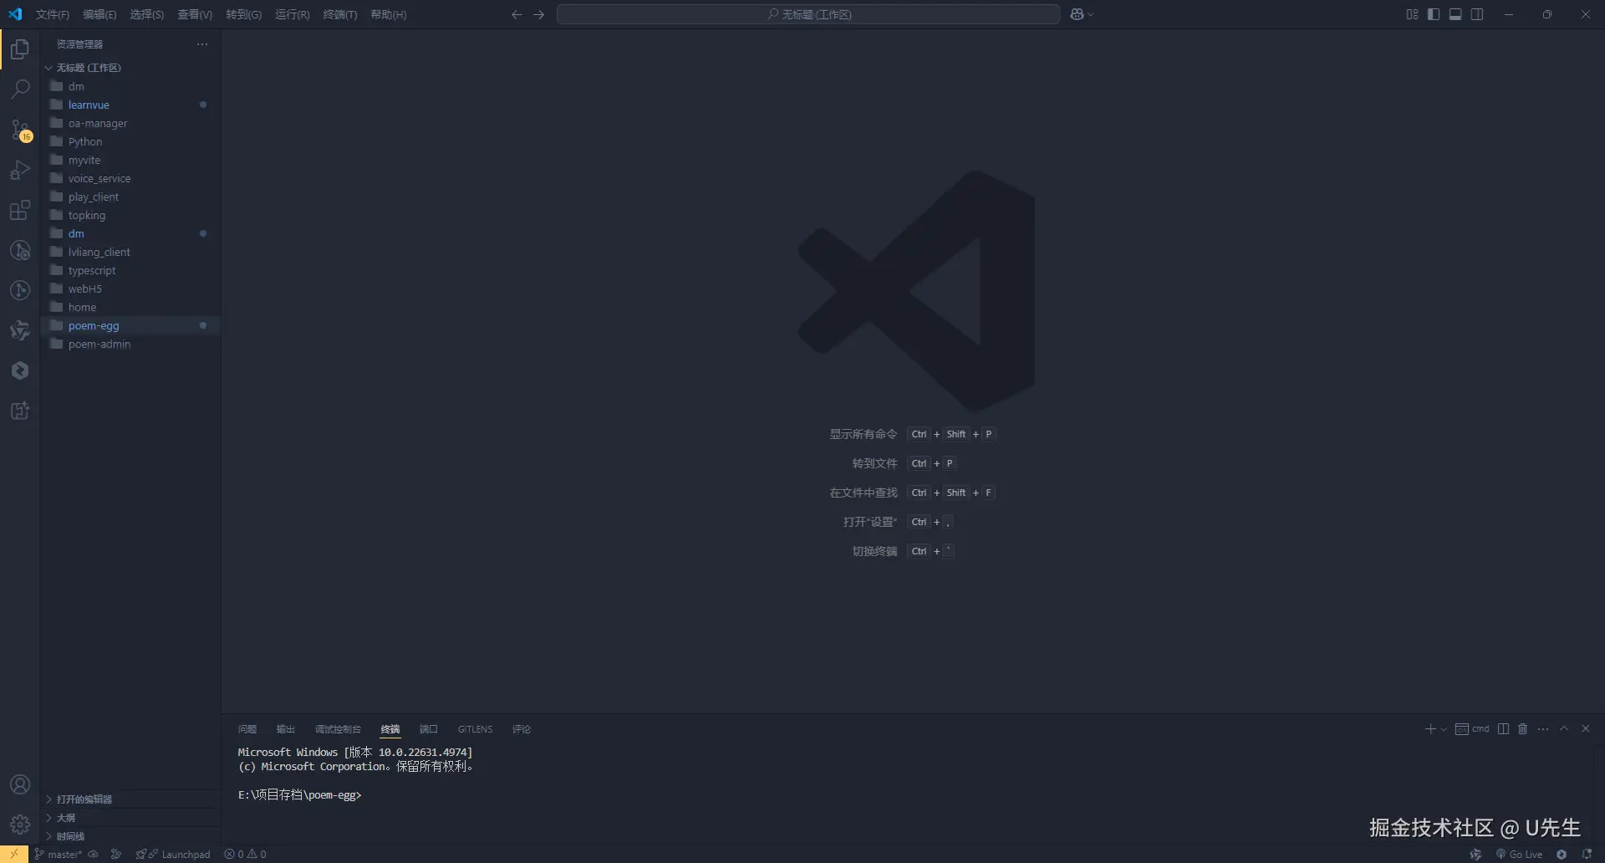Select the cmd terminal instance label
1605x863 pixels.
tap(1472, 729)
